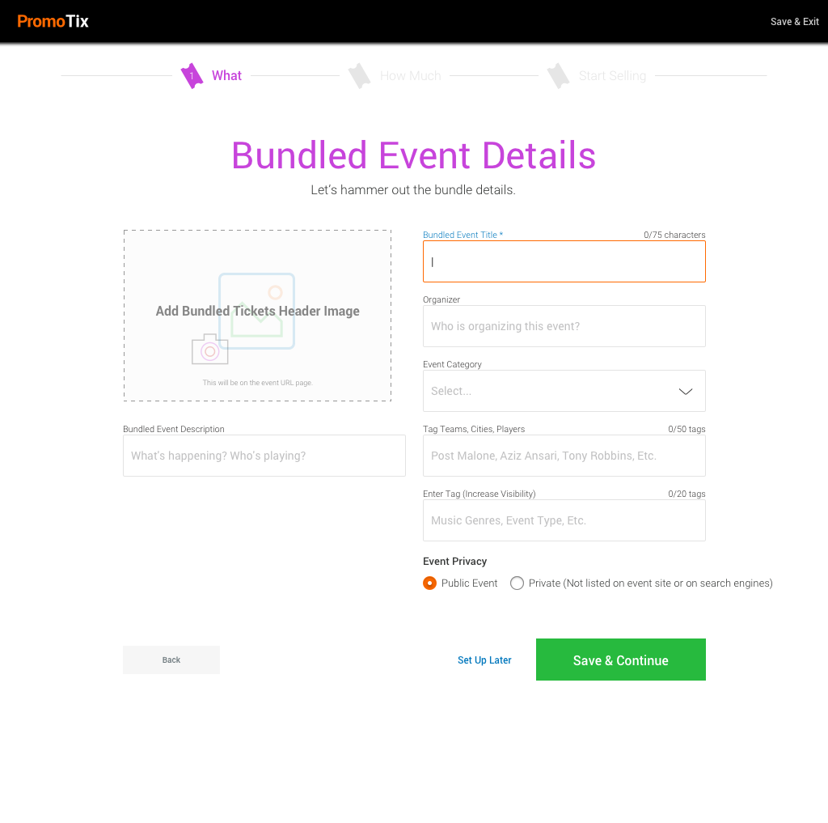The height and width of the screenshot is (823, 828).
Task: Click the 0/50 tags counter
Action: click(686, 429)
